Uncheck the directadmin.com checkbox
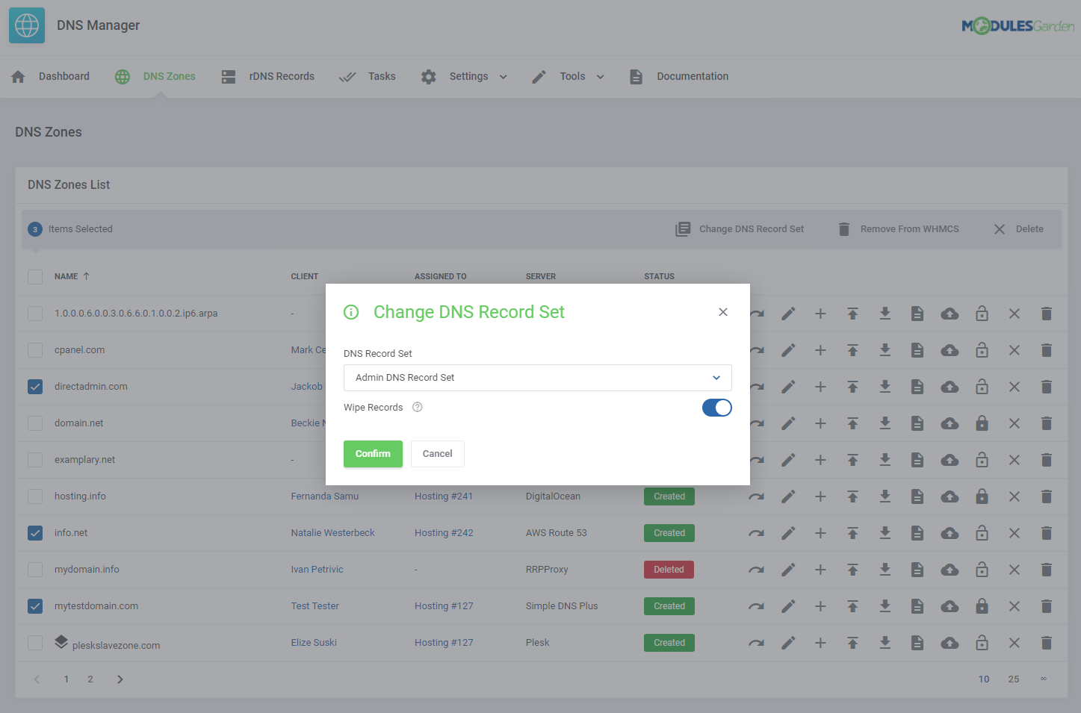The image size is (1081, 713). 35,386
